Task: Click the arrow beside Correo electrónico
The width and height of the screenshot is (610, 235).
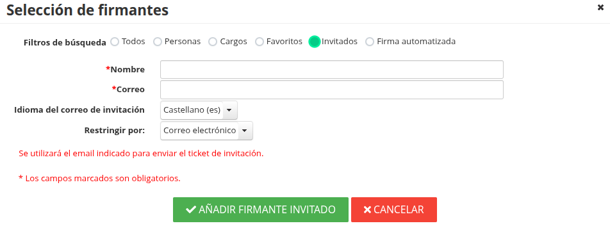Action: point(244,131)
